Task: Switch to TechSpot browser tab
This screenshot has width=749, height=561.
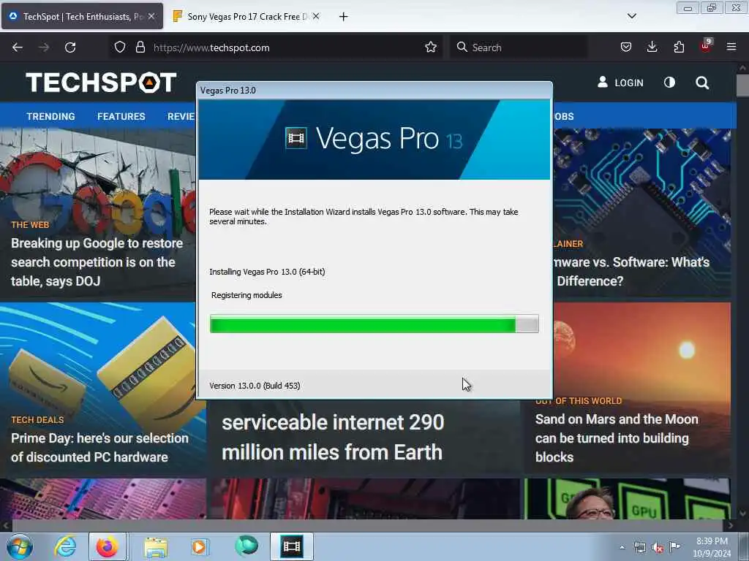Action: pos(82,17)
